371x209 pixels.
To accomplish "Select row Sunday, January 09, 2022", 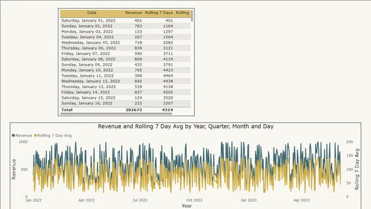I will pos(125,64).
